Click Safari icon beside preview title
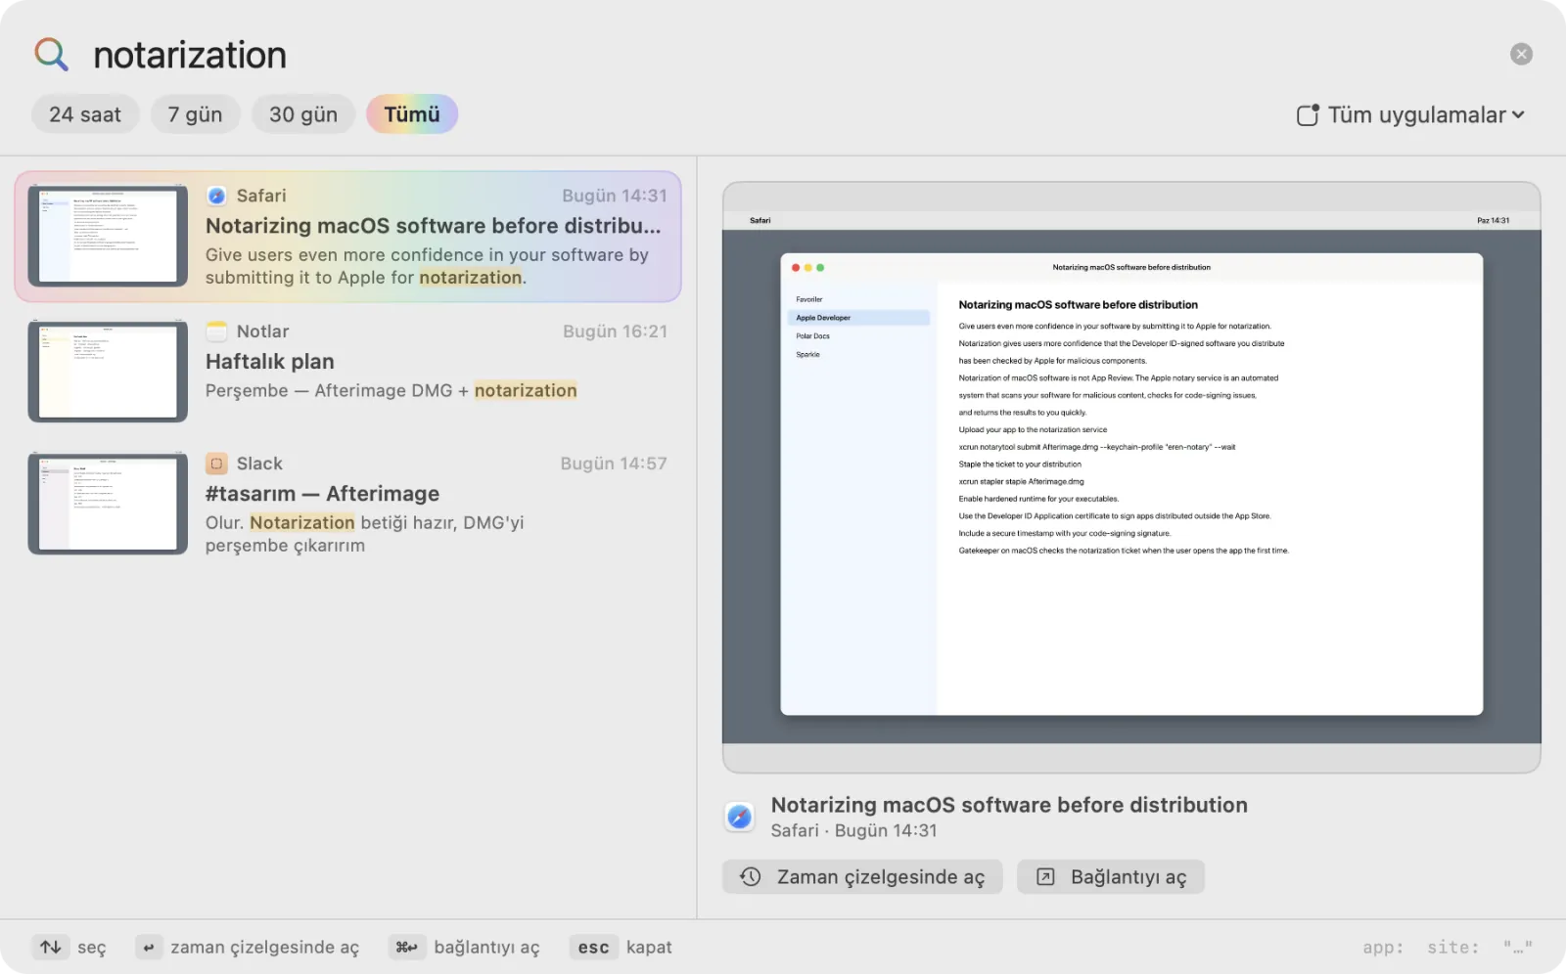This screenshot has width=1566, height=974. tap(740, 817)
